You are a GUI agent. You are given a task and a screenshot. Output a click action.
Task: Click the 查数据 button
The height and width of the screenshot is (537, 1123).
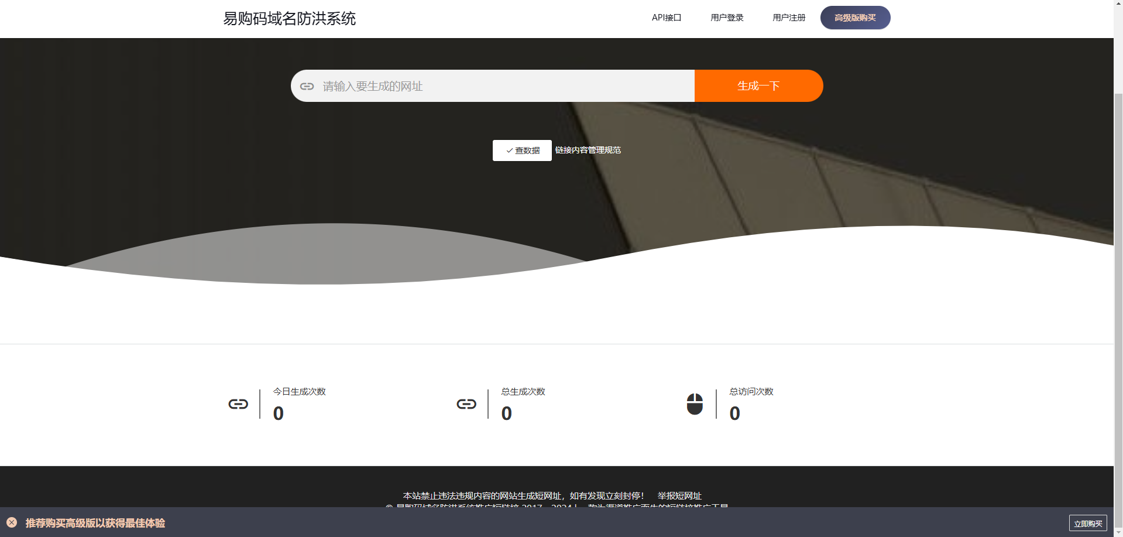[522, 151]
